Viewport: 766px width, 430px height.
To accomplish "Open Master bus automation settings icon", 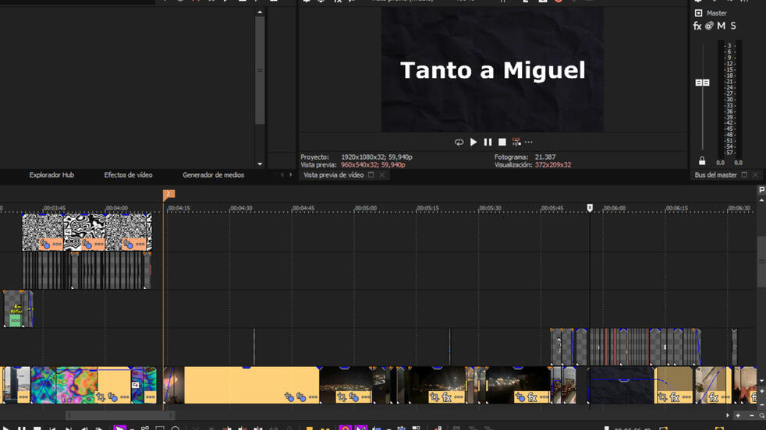I will pos(709,26).
